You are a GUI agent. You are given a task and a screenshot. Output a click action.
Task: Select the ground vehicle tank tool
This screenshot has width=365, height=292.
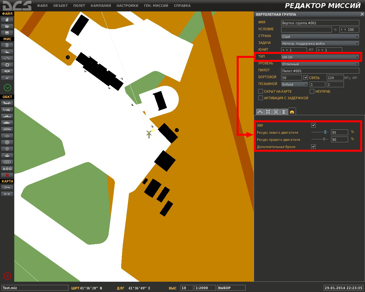(7, 123)
